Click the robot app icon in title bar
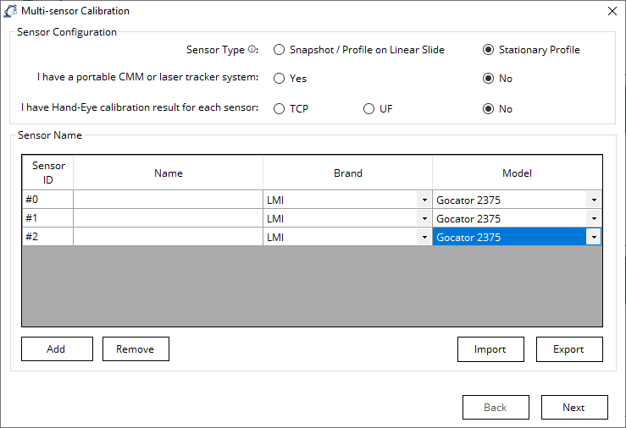 [10, 11]
